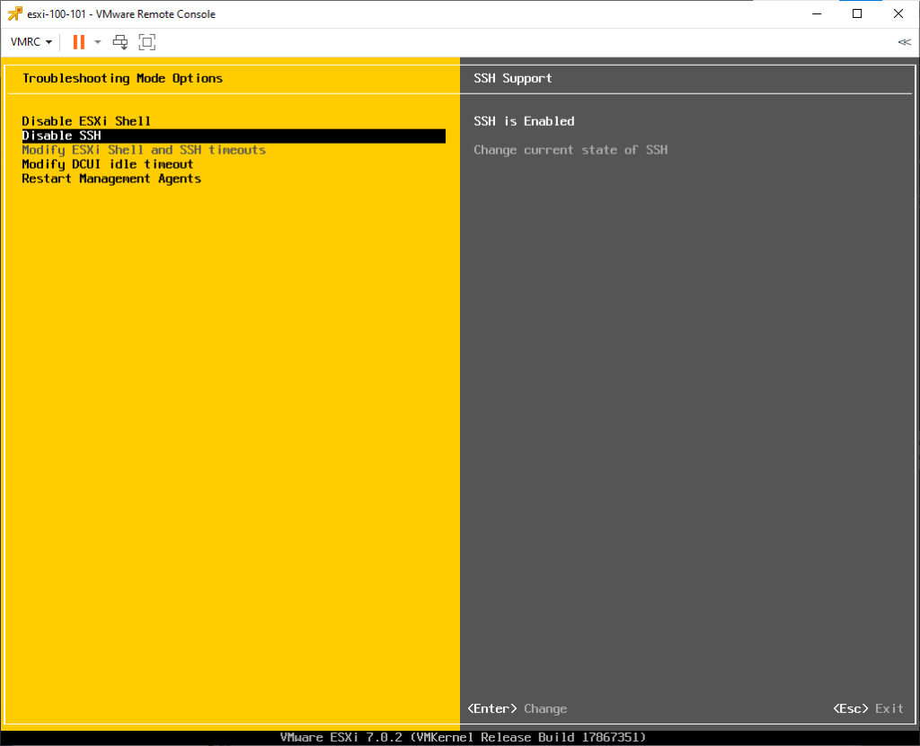Screen dimensions: 920x746
Task: Open the VMRC dropdown menu
Action: [31, 42]
